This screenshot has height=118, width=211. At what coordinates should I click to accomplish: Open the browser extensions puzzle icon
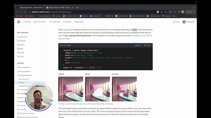tap(171, 12)
